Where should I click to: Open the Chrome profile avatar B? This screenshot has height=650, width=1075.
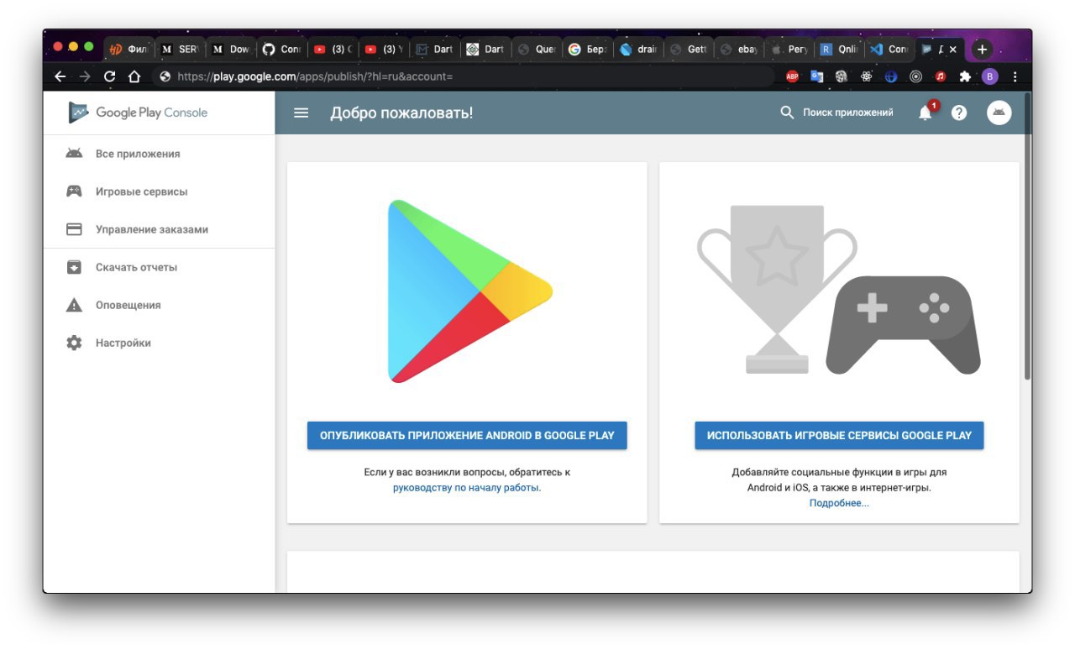(990, 76)
